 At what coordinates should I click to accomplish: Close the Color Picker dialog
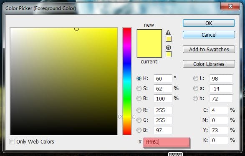pos(230,6)
